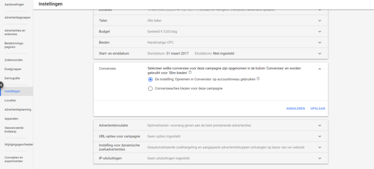
Task: Open help tooltip next to 'Slim bieden'
Action: tap(190, 72)
